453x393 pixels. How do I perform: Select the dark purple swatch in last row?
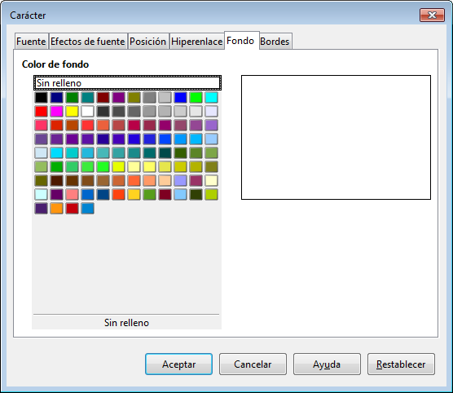41,208
